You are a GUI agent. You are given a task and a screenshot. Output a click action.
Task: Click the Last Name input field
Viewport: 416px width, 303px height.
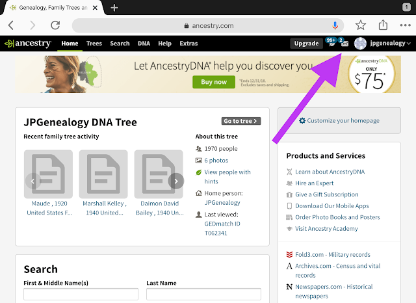point(203,295)
